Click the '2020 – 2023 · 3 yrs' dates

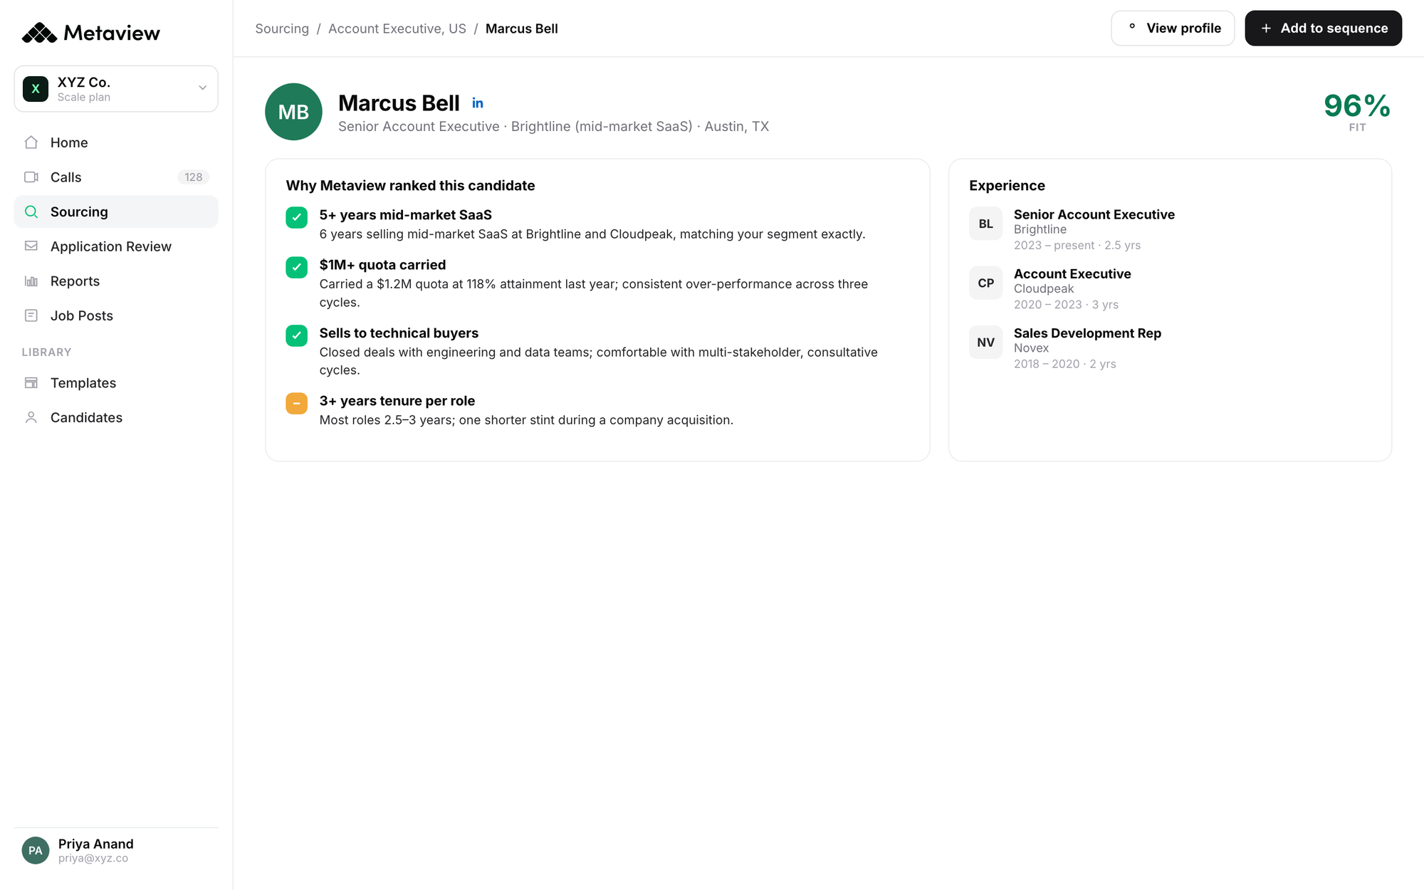pos(1066,304)
